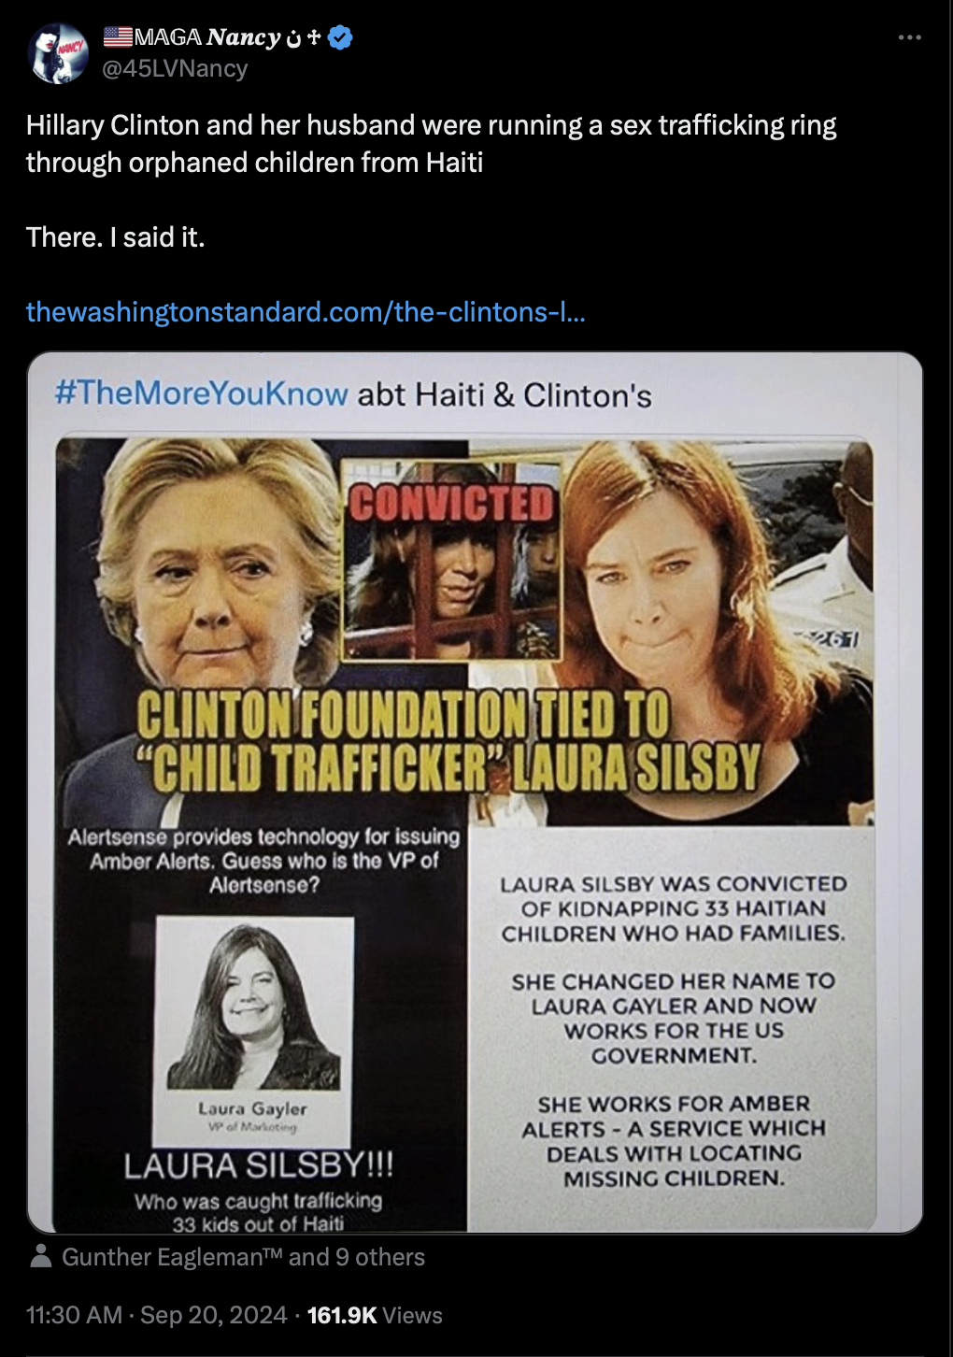Click the 11:30 AM · Sep 20, 2024 timestamp

[156, 1315]
